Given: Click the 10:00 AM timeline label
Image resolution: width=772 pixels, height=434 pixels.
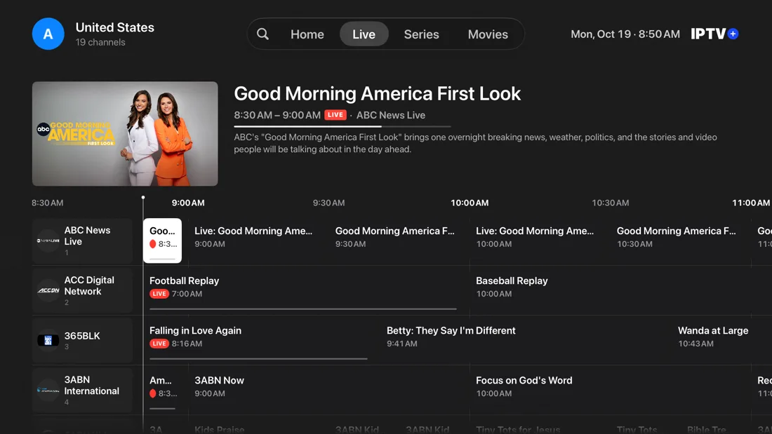Looking at the screenshot, I should click(x=470, y=203).
